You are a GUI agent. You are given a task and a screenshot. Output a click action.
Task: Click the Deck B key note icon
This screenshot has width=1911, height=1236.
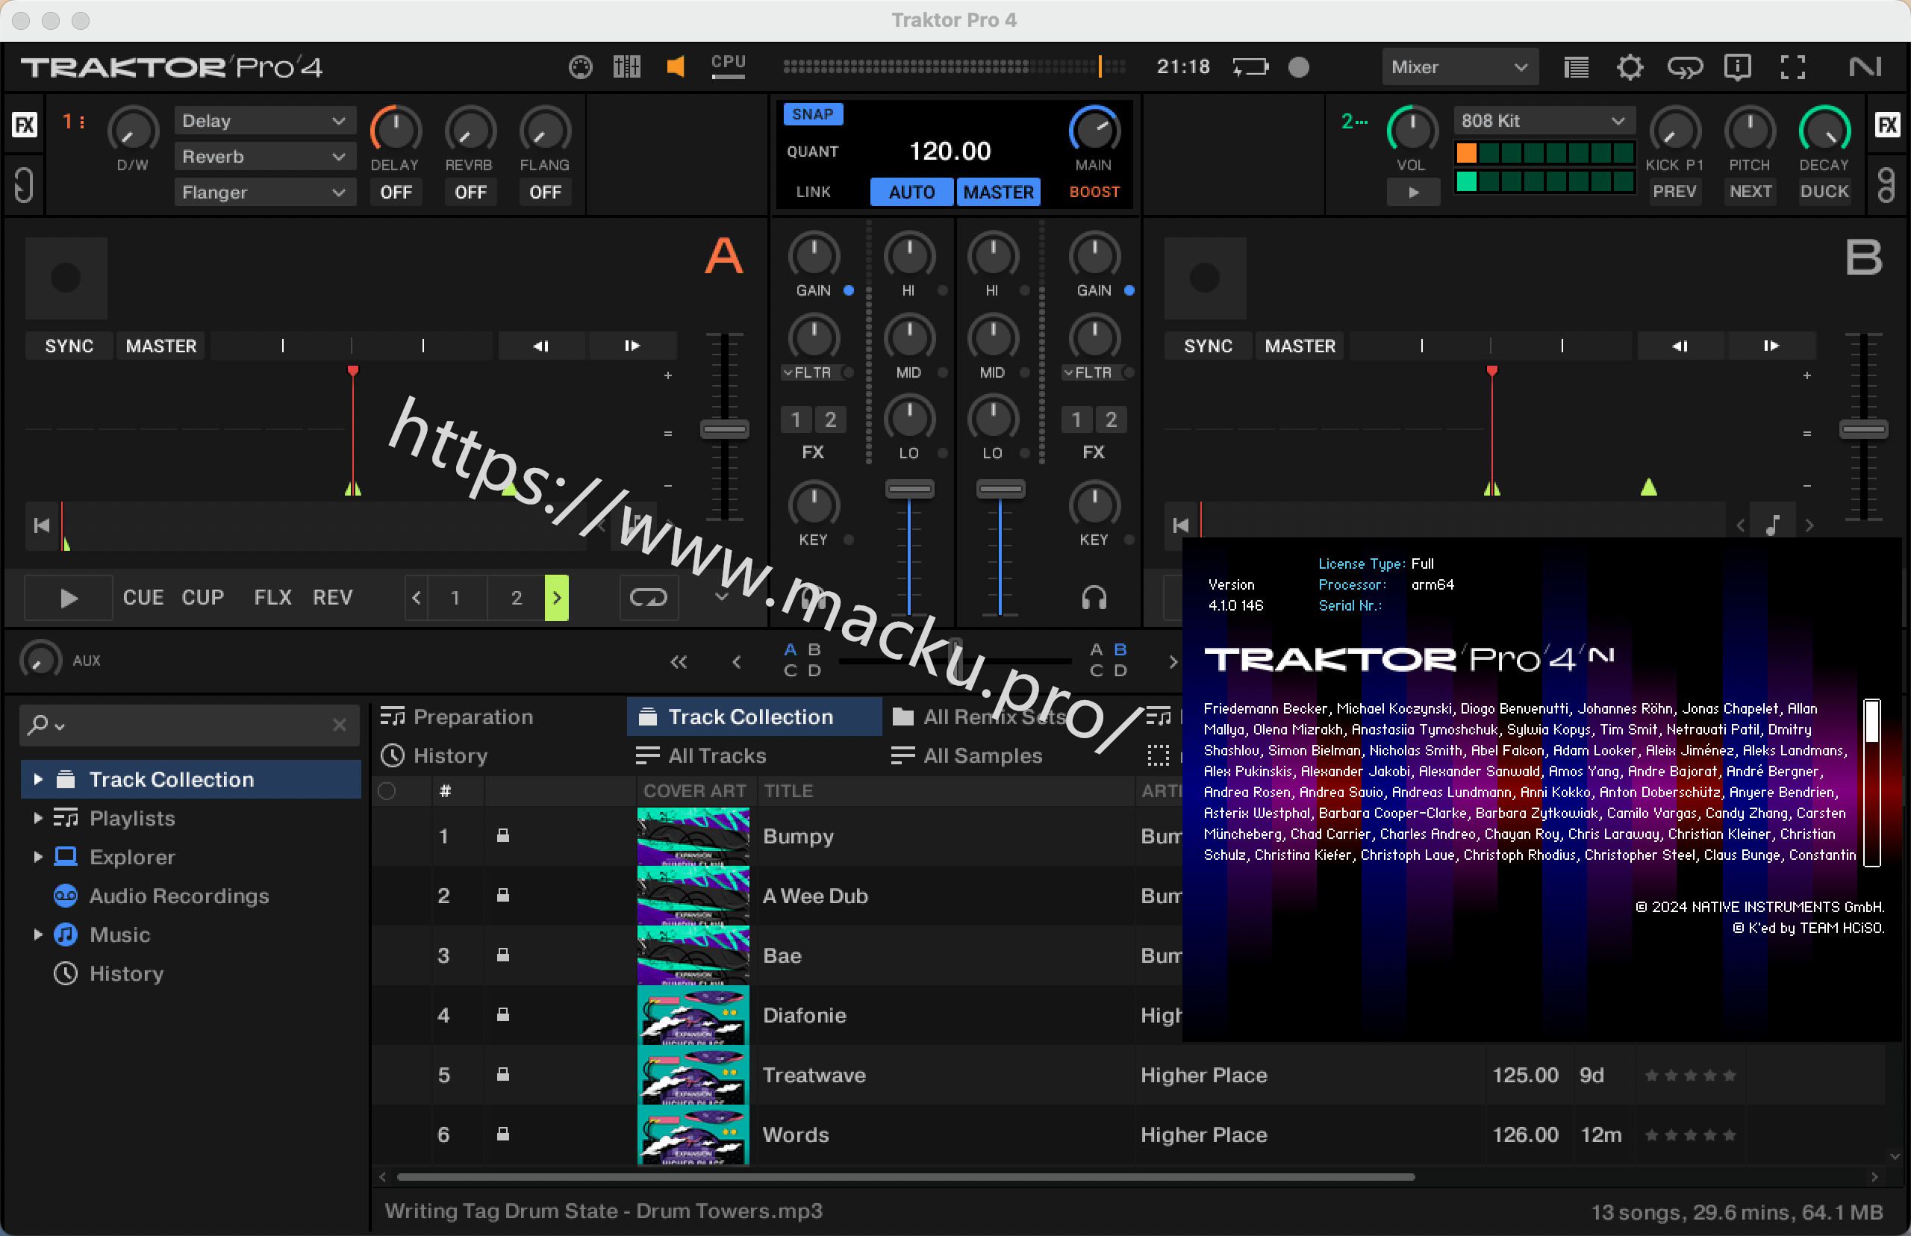(1773, 525)
